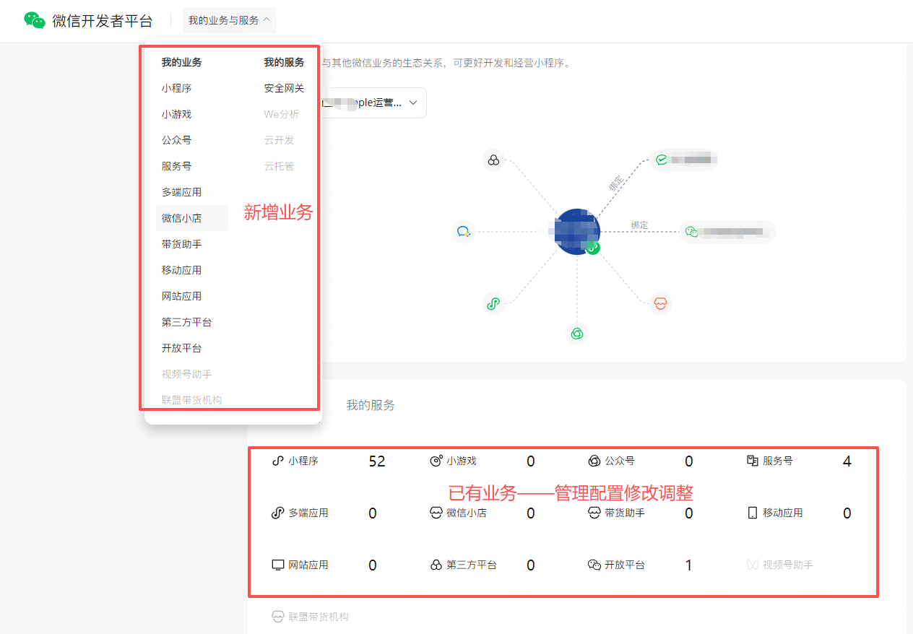Viewport: 913px width, 634px height.
Task: Click the WeChat open platform bound node
Action: click(x=727, y=232)
